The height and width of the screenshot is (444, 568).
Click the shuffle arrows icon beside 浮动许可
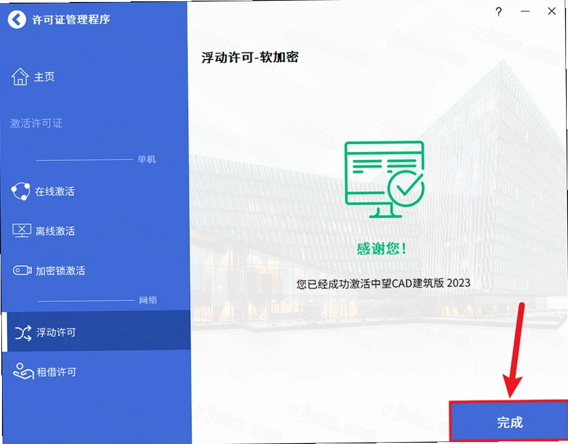[23, 332]
